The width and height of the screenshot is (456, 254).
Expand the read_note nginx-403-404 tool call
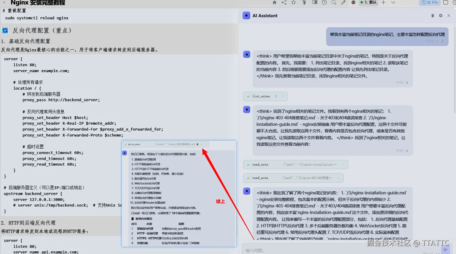[339, 178]
